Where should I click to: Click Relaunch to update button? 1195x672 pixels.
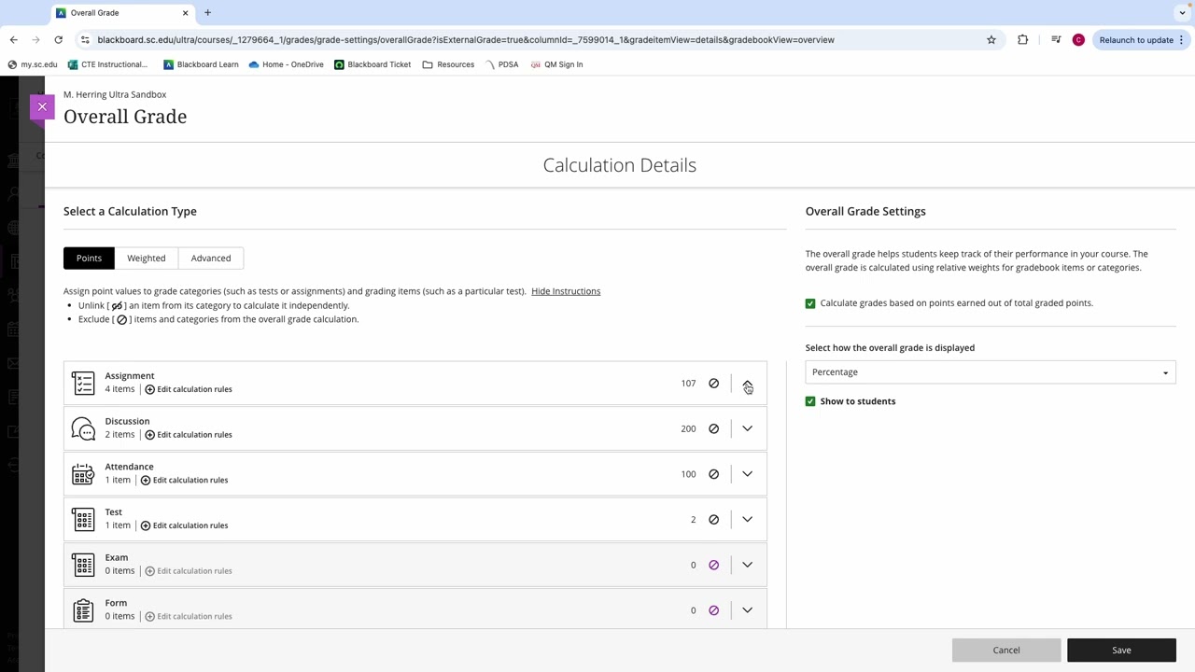click(x=1136, y=40)
